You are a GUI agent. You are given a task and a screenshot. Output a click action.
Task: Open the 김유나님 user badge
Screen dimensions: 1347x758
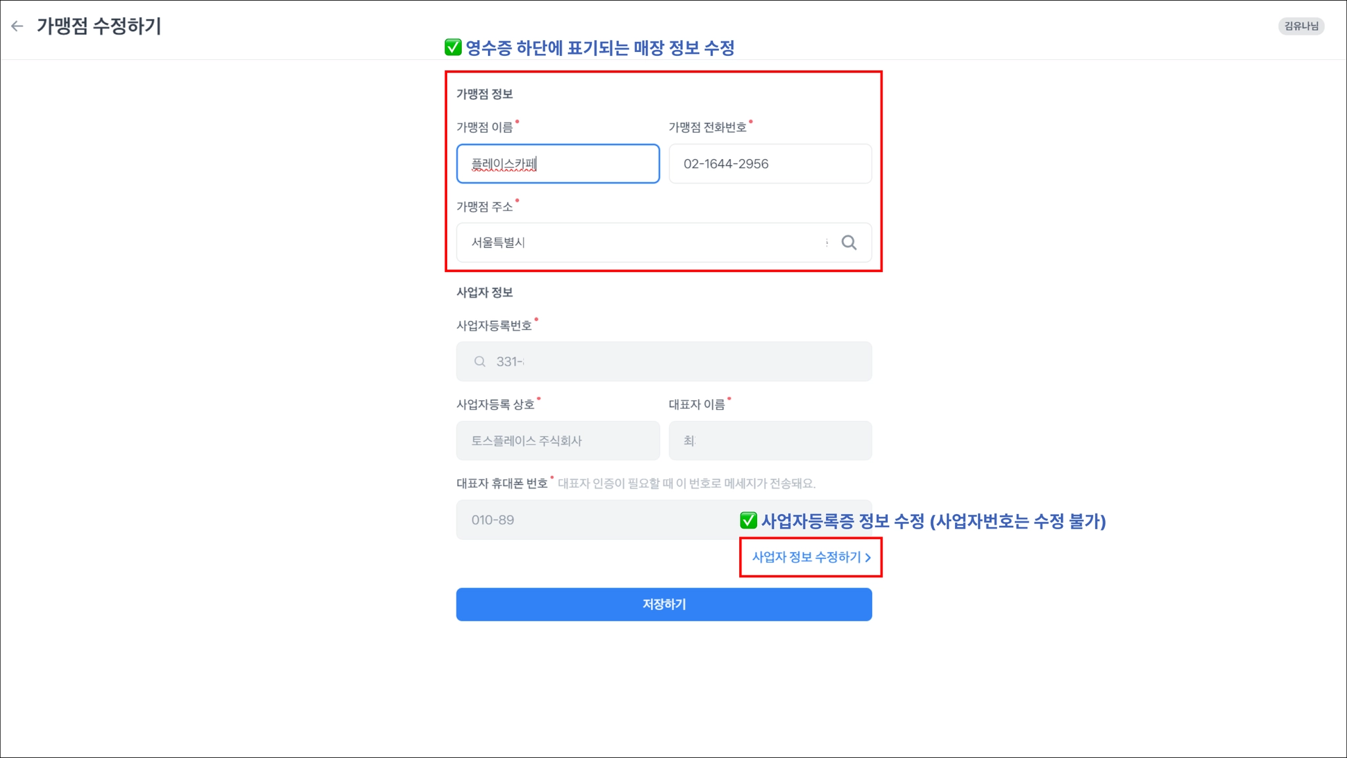[x=1300, y=26]
